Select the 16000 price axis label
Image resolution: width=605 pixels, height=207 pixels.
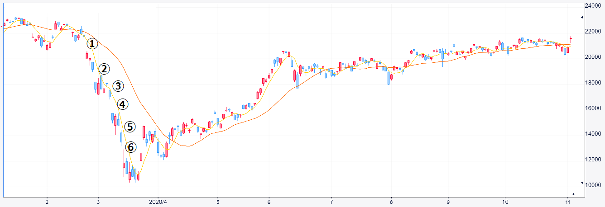tap(594, 108)
